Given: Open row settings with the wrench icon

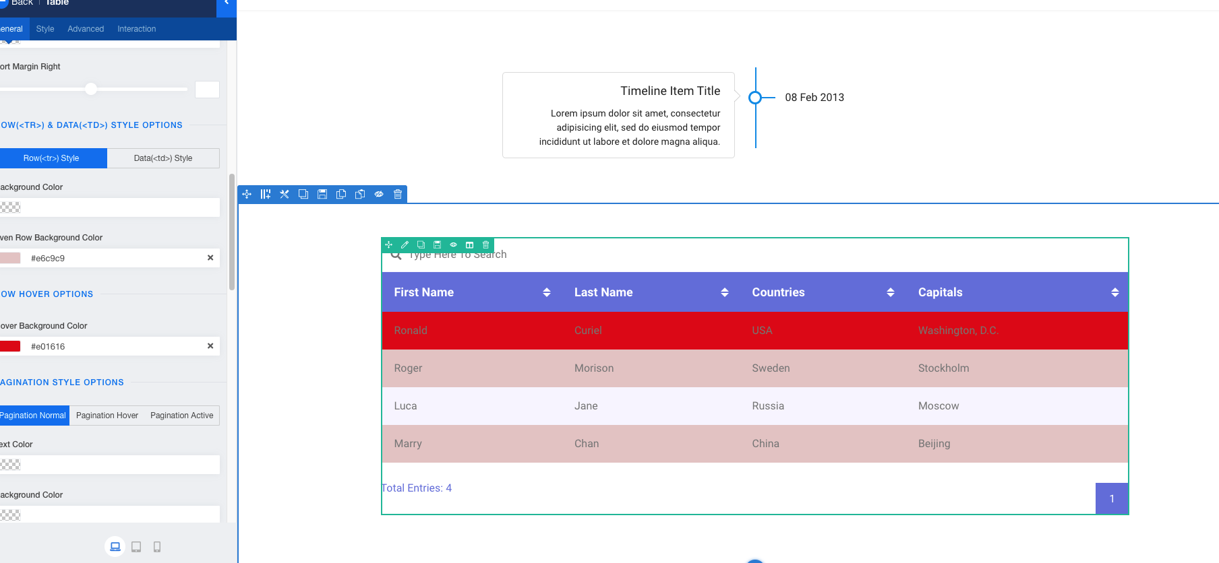Looking at the screenshot, I should coord(285,195).
